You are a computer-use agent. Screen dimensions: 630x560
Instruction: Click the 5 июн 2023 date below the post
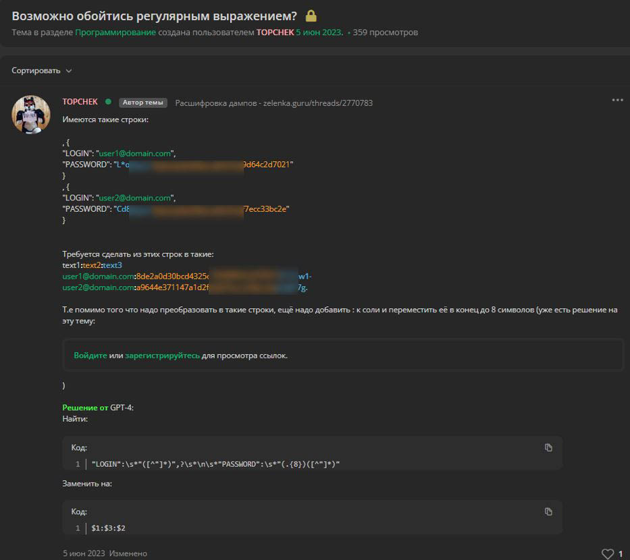point(84,554)
